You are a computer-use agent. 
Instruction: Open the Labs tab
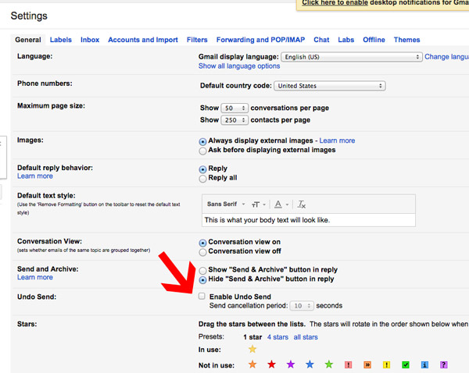(x=346, y=40)
